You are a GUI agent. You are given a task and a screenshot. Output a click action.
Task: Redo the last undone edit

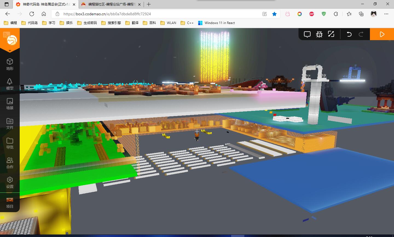click(x=361, y=34)
